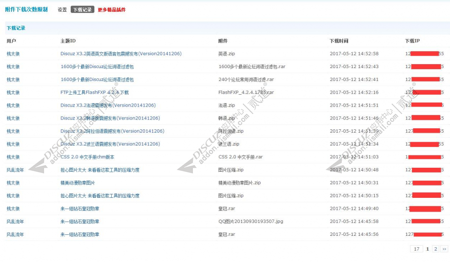Viewport: 450px width, 262px height.
Task: Open topic Discuz X3.2英语英文版语言包震撼发布
Action: [x=121, y=54]
